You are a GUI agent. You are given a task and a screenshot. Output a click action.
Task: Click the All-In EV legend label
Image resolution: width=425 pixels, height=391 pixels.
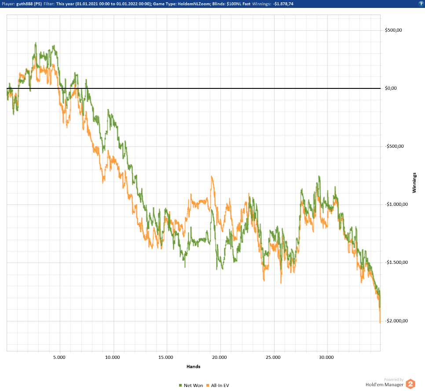click(220, 385)
